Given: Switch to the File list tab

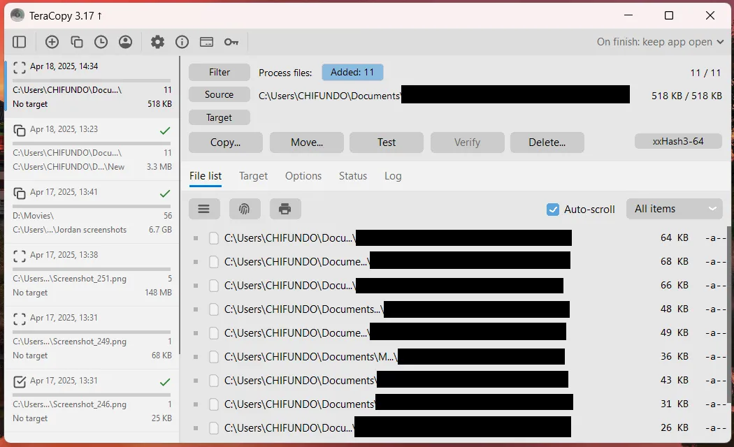Looking at the screenshot, I should (x=206, y=176).
